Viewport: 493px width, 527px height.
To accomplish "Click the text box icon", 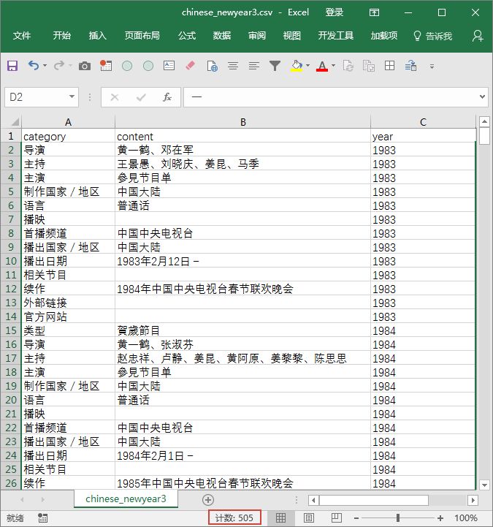I will click(x=169, y=66).
